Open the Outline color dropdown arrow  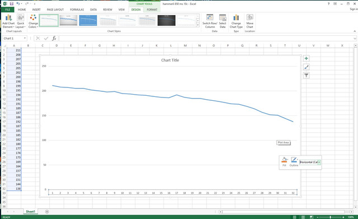click(x=297, y=159)
